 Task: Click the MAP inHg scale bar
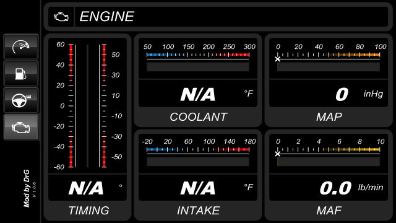click(329, 55)
